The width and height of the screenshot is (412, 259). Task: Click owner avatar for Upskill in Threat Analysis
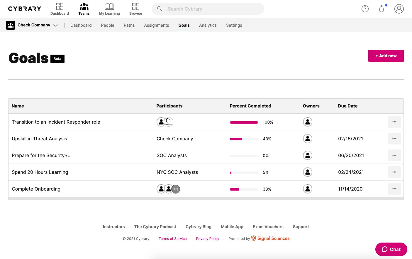pos(308,139)
